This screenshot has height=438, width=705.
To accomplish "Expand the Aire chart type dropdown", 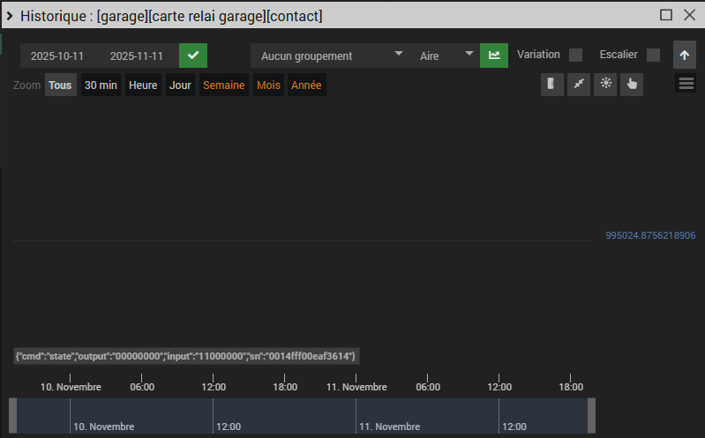I will point(446,56).
